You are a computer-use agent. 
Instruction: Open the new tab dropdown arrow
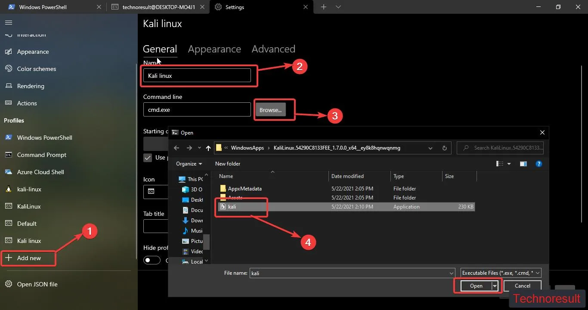click(x=338, y=7)
